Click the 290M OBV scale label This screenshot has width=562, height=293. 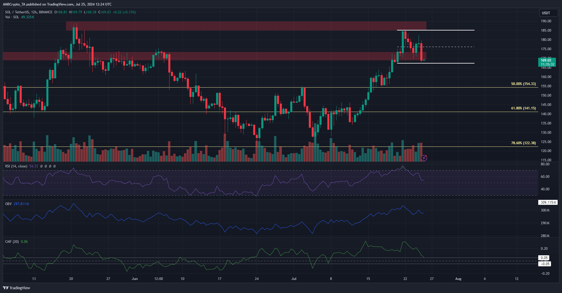[x=545, y=223]
